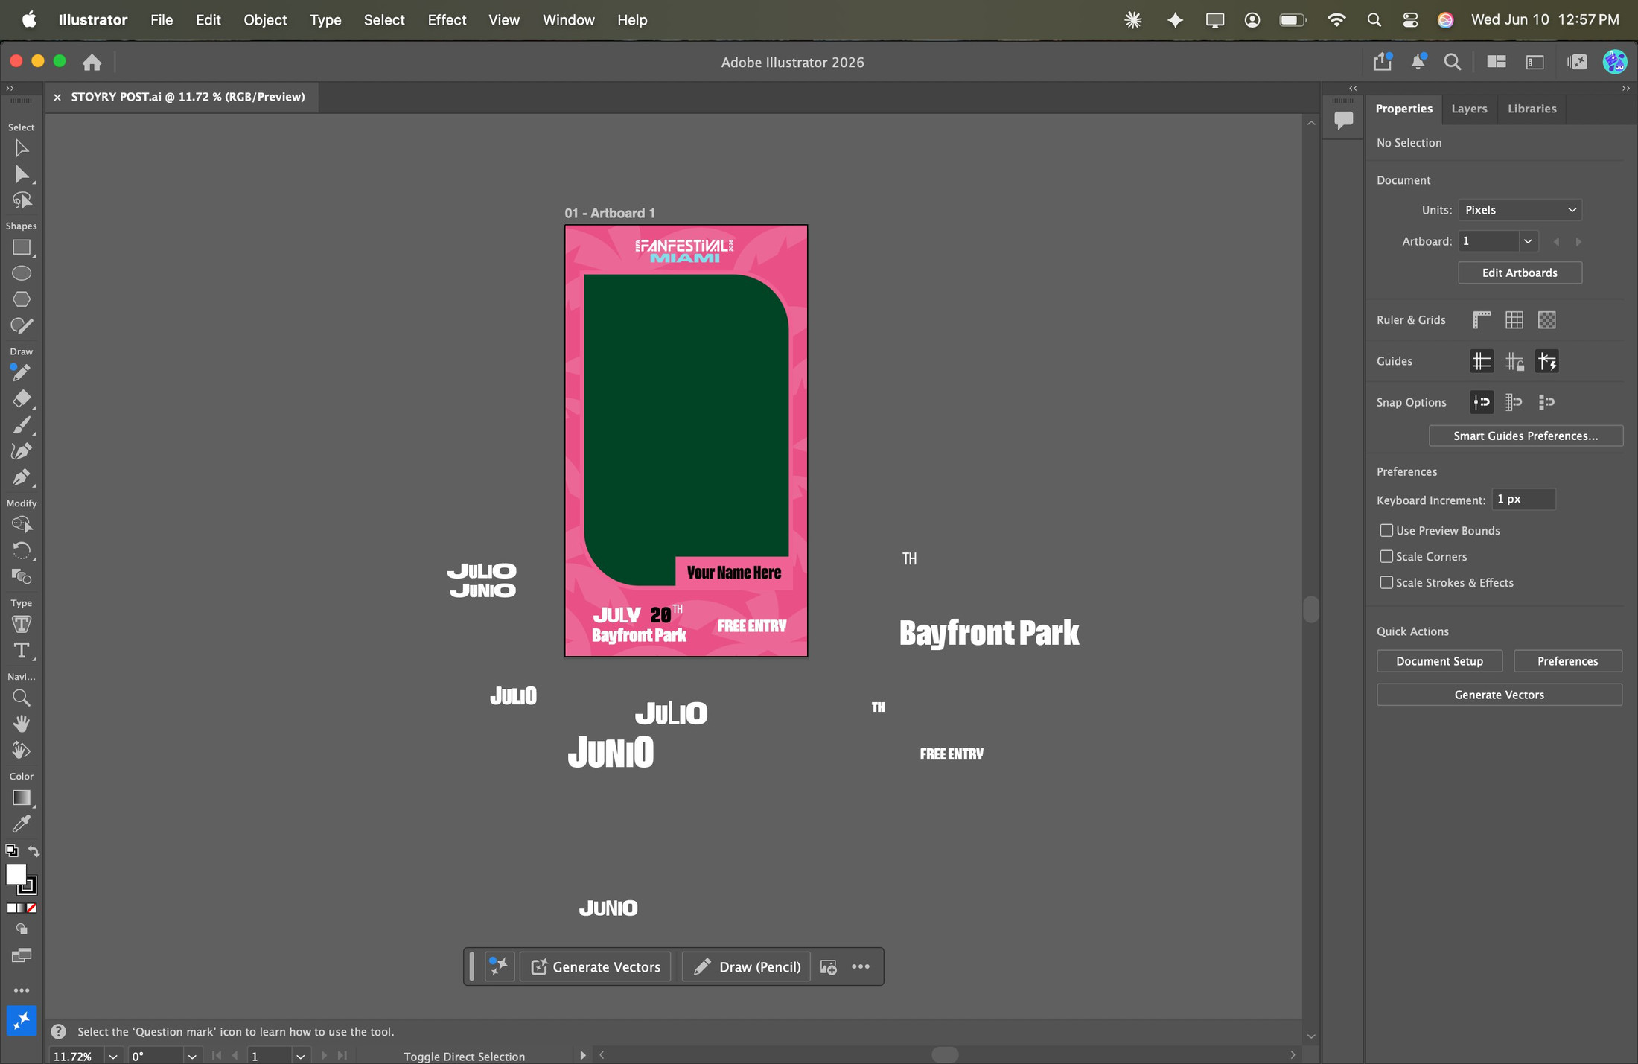The image size is (1638, 1064).
Task: Set default fill and stroke swatch
Action: pyautogui.click(x=12, y=850)
